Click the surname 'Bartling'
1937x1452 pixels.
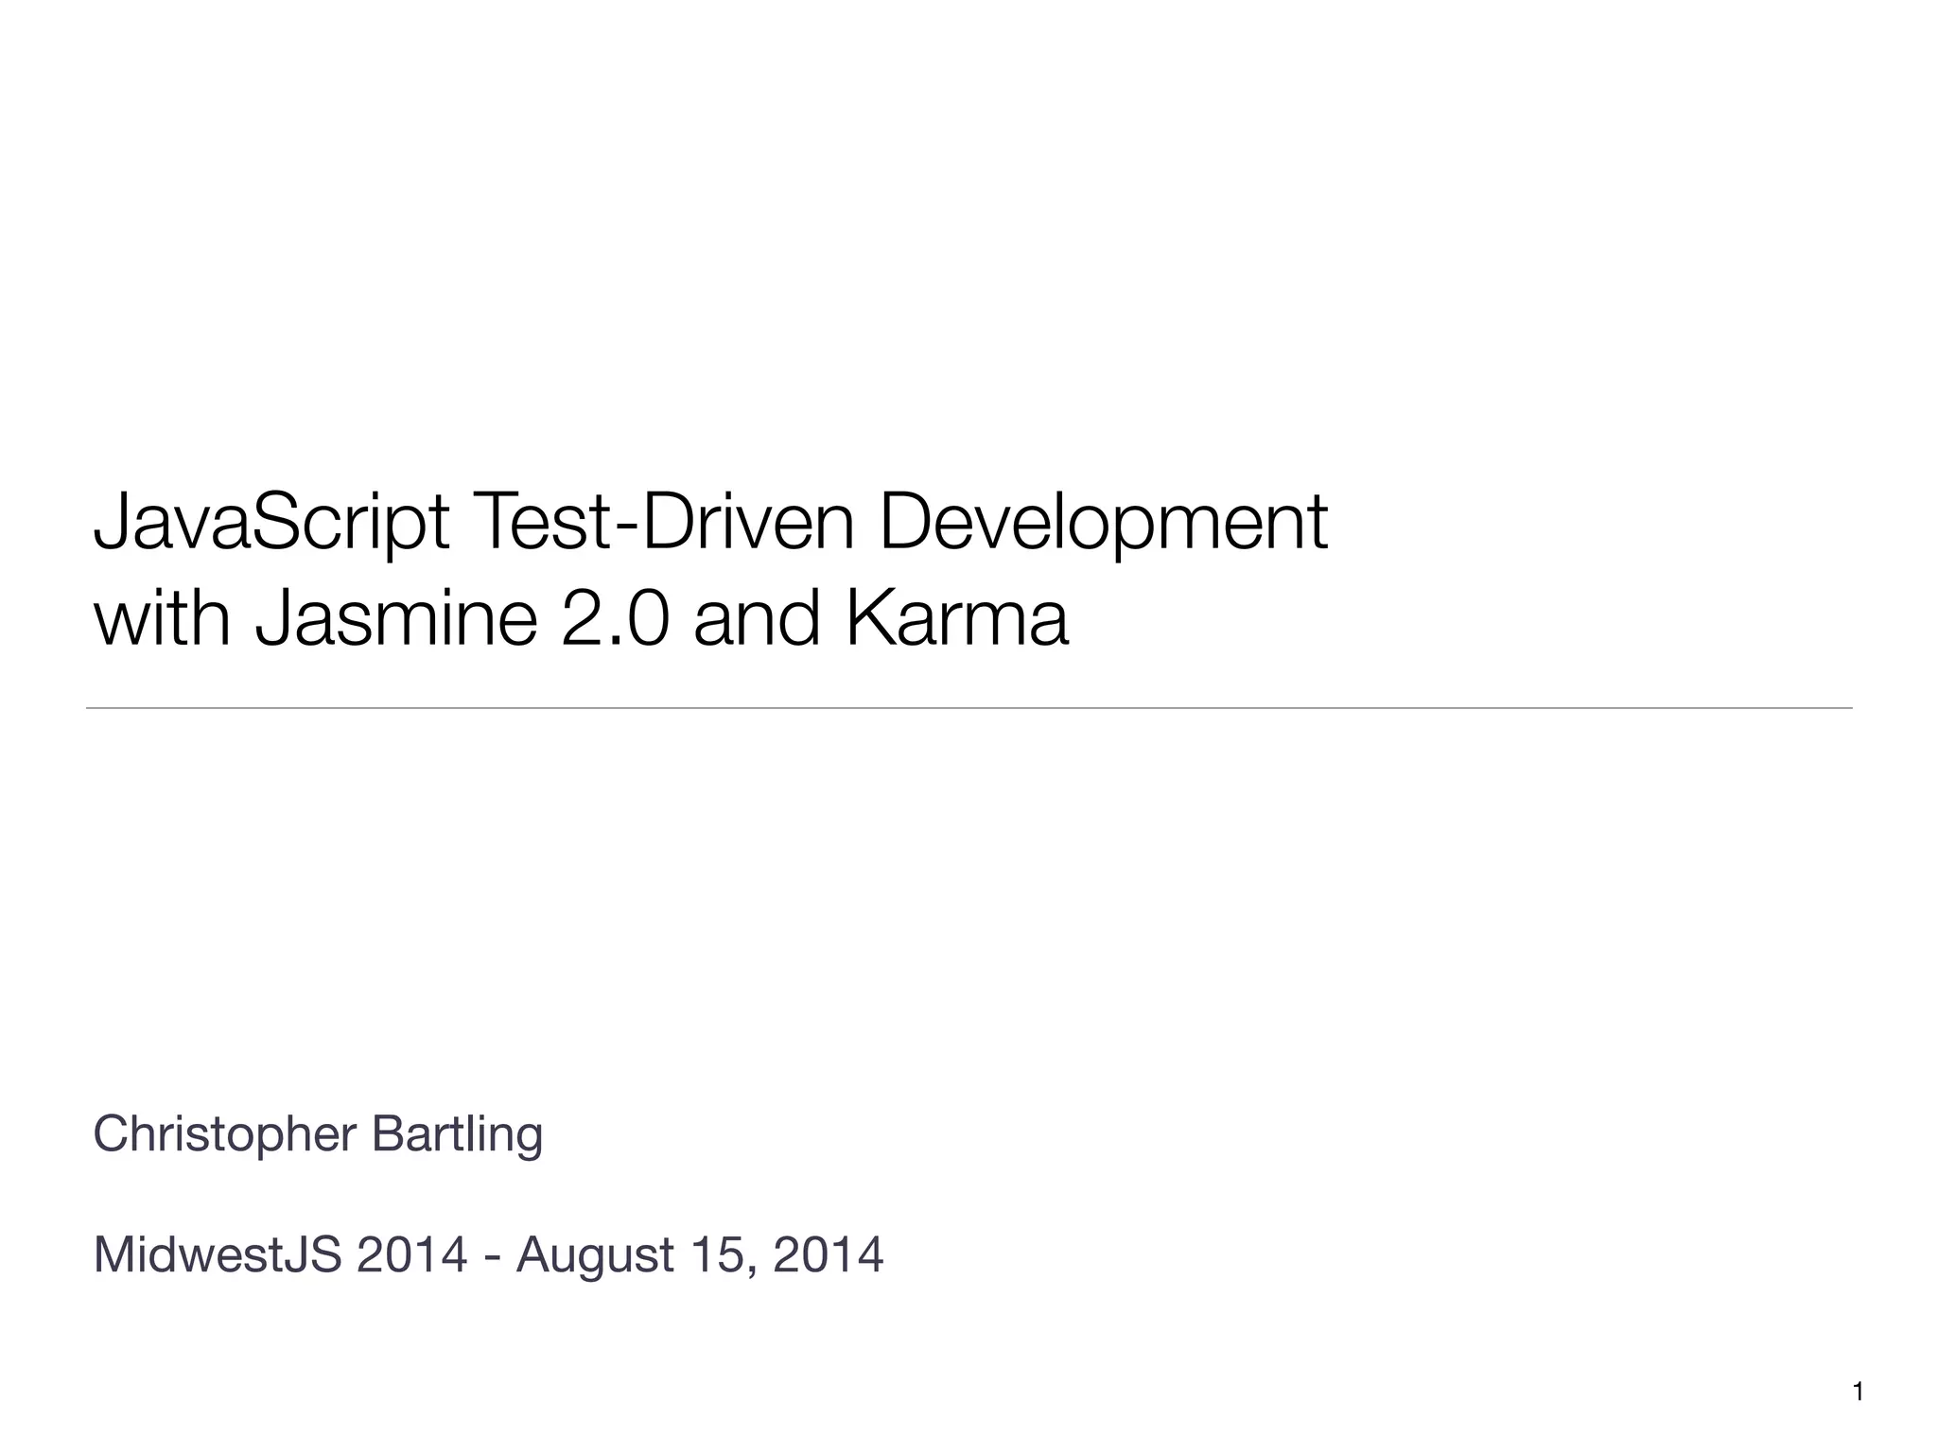(458, 1135)
